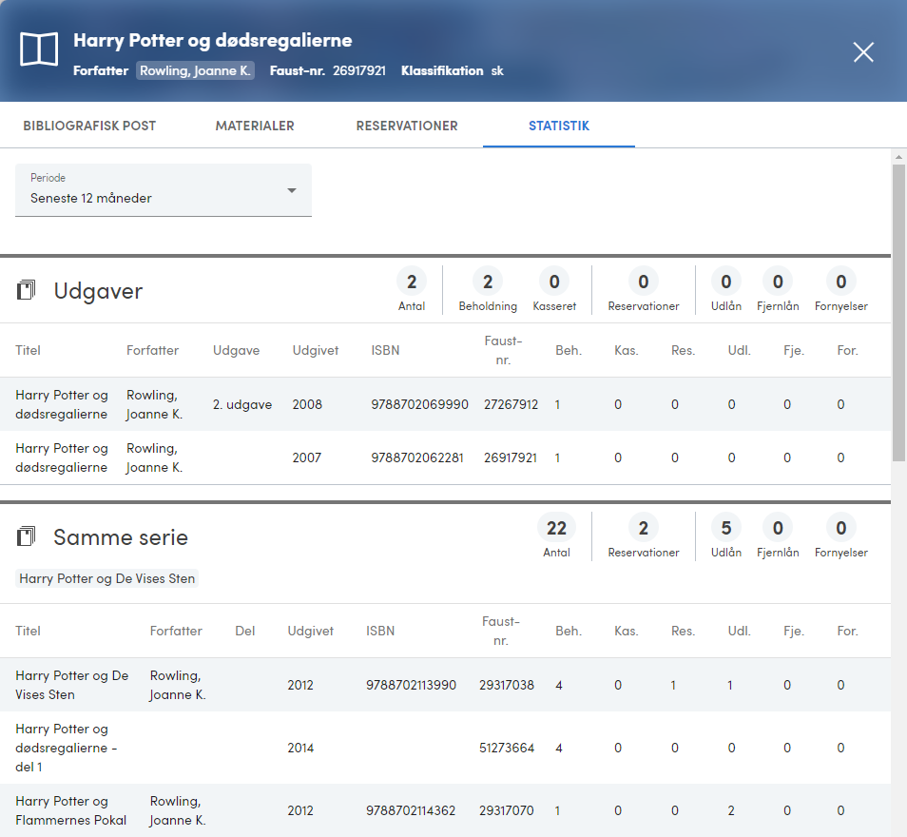
Task: Open the Materialer tab
Action: (255, 126)
